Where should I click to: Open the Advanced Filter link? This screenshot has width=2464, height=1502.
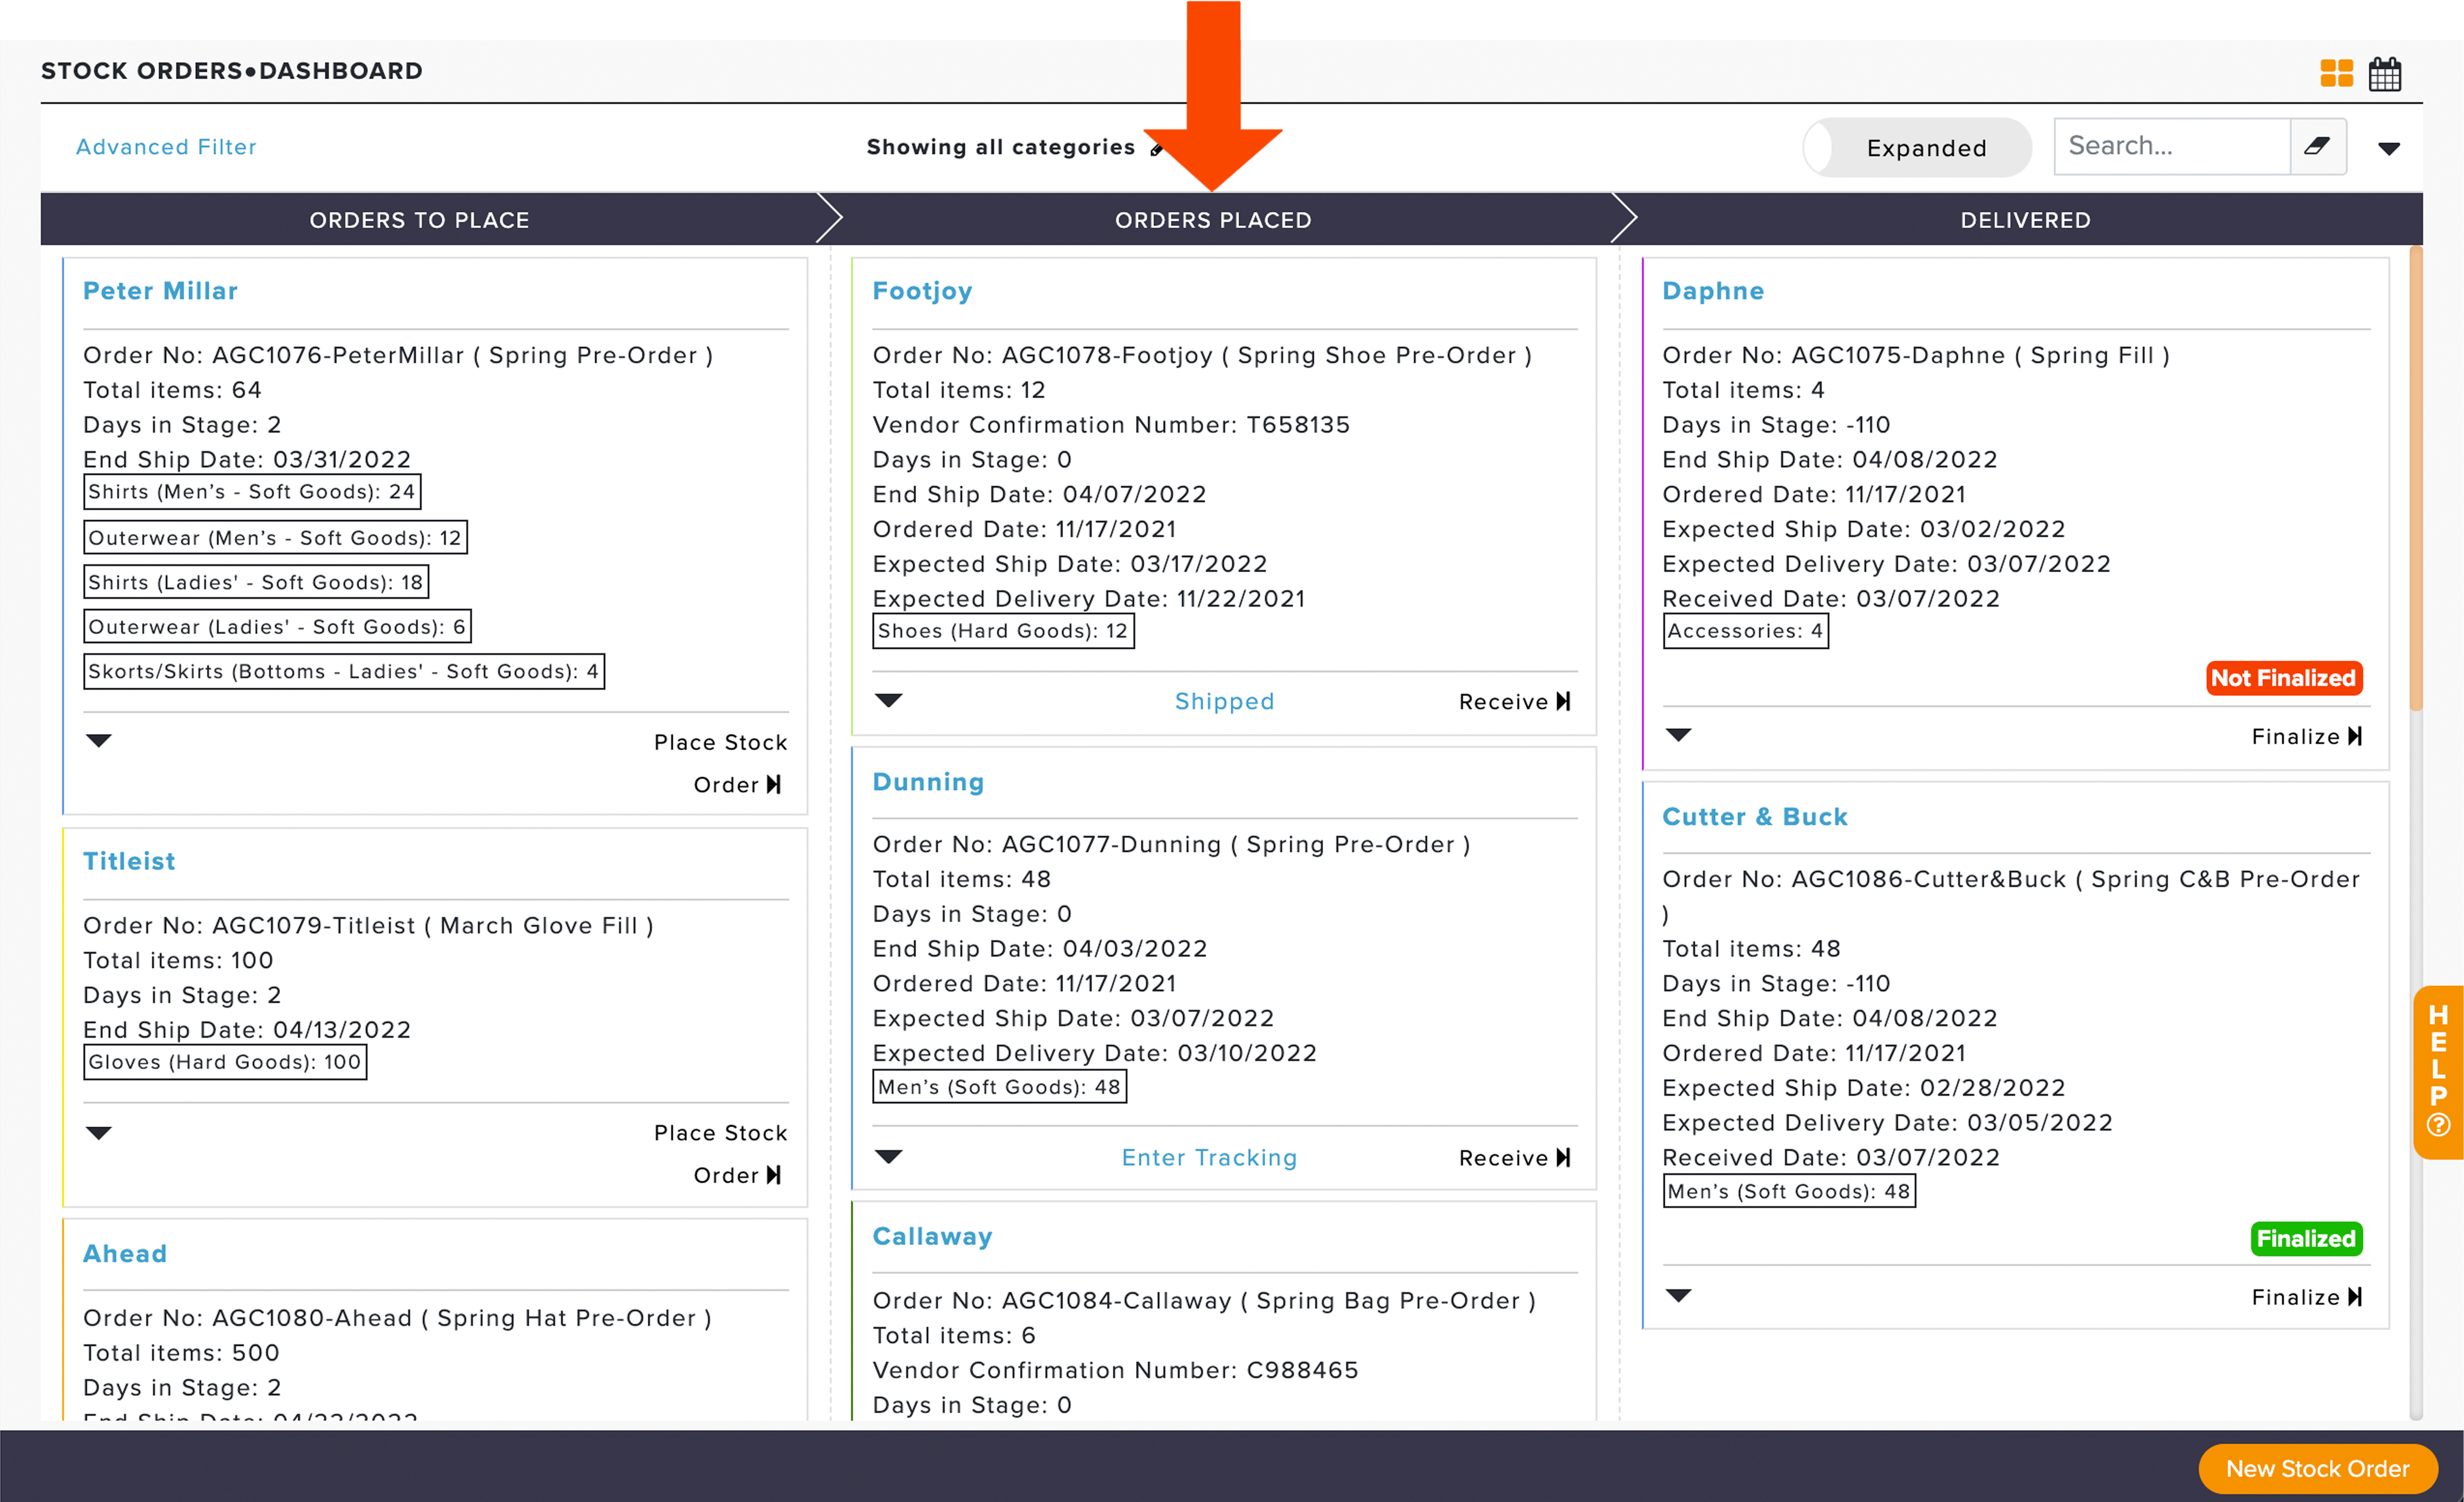click(166, 147)
